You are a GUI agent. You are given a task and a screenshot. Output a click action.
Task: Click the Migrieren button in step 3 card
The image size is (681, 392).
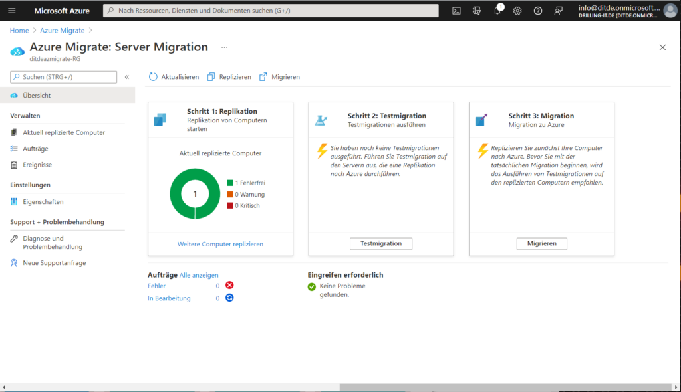tap(541, 244)
